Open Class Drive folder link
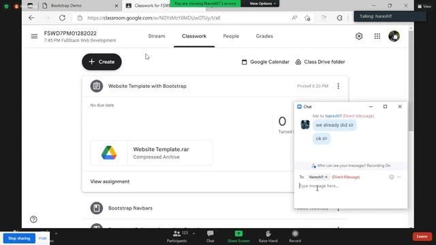The image size is (436, 245). coord(320,62)
